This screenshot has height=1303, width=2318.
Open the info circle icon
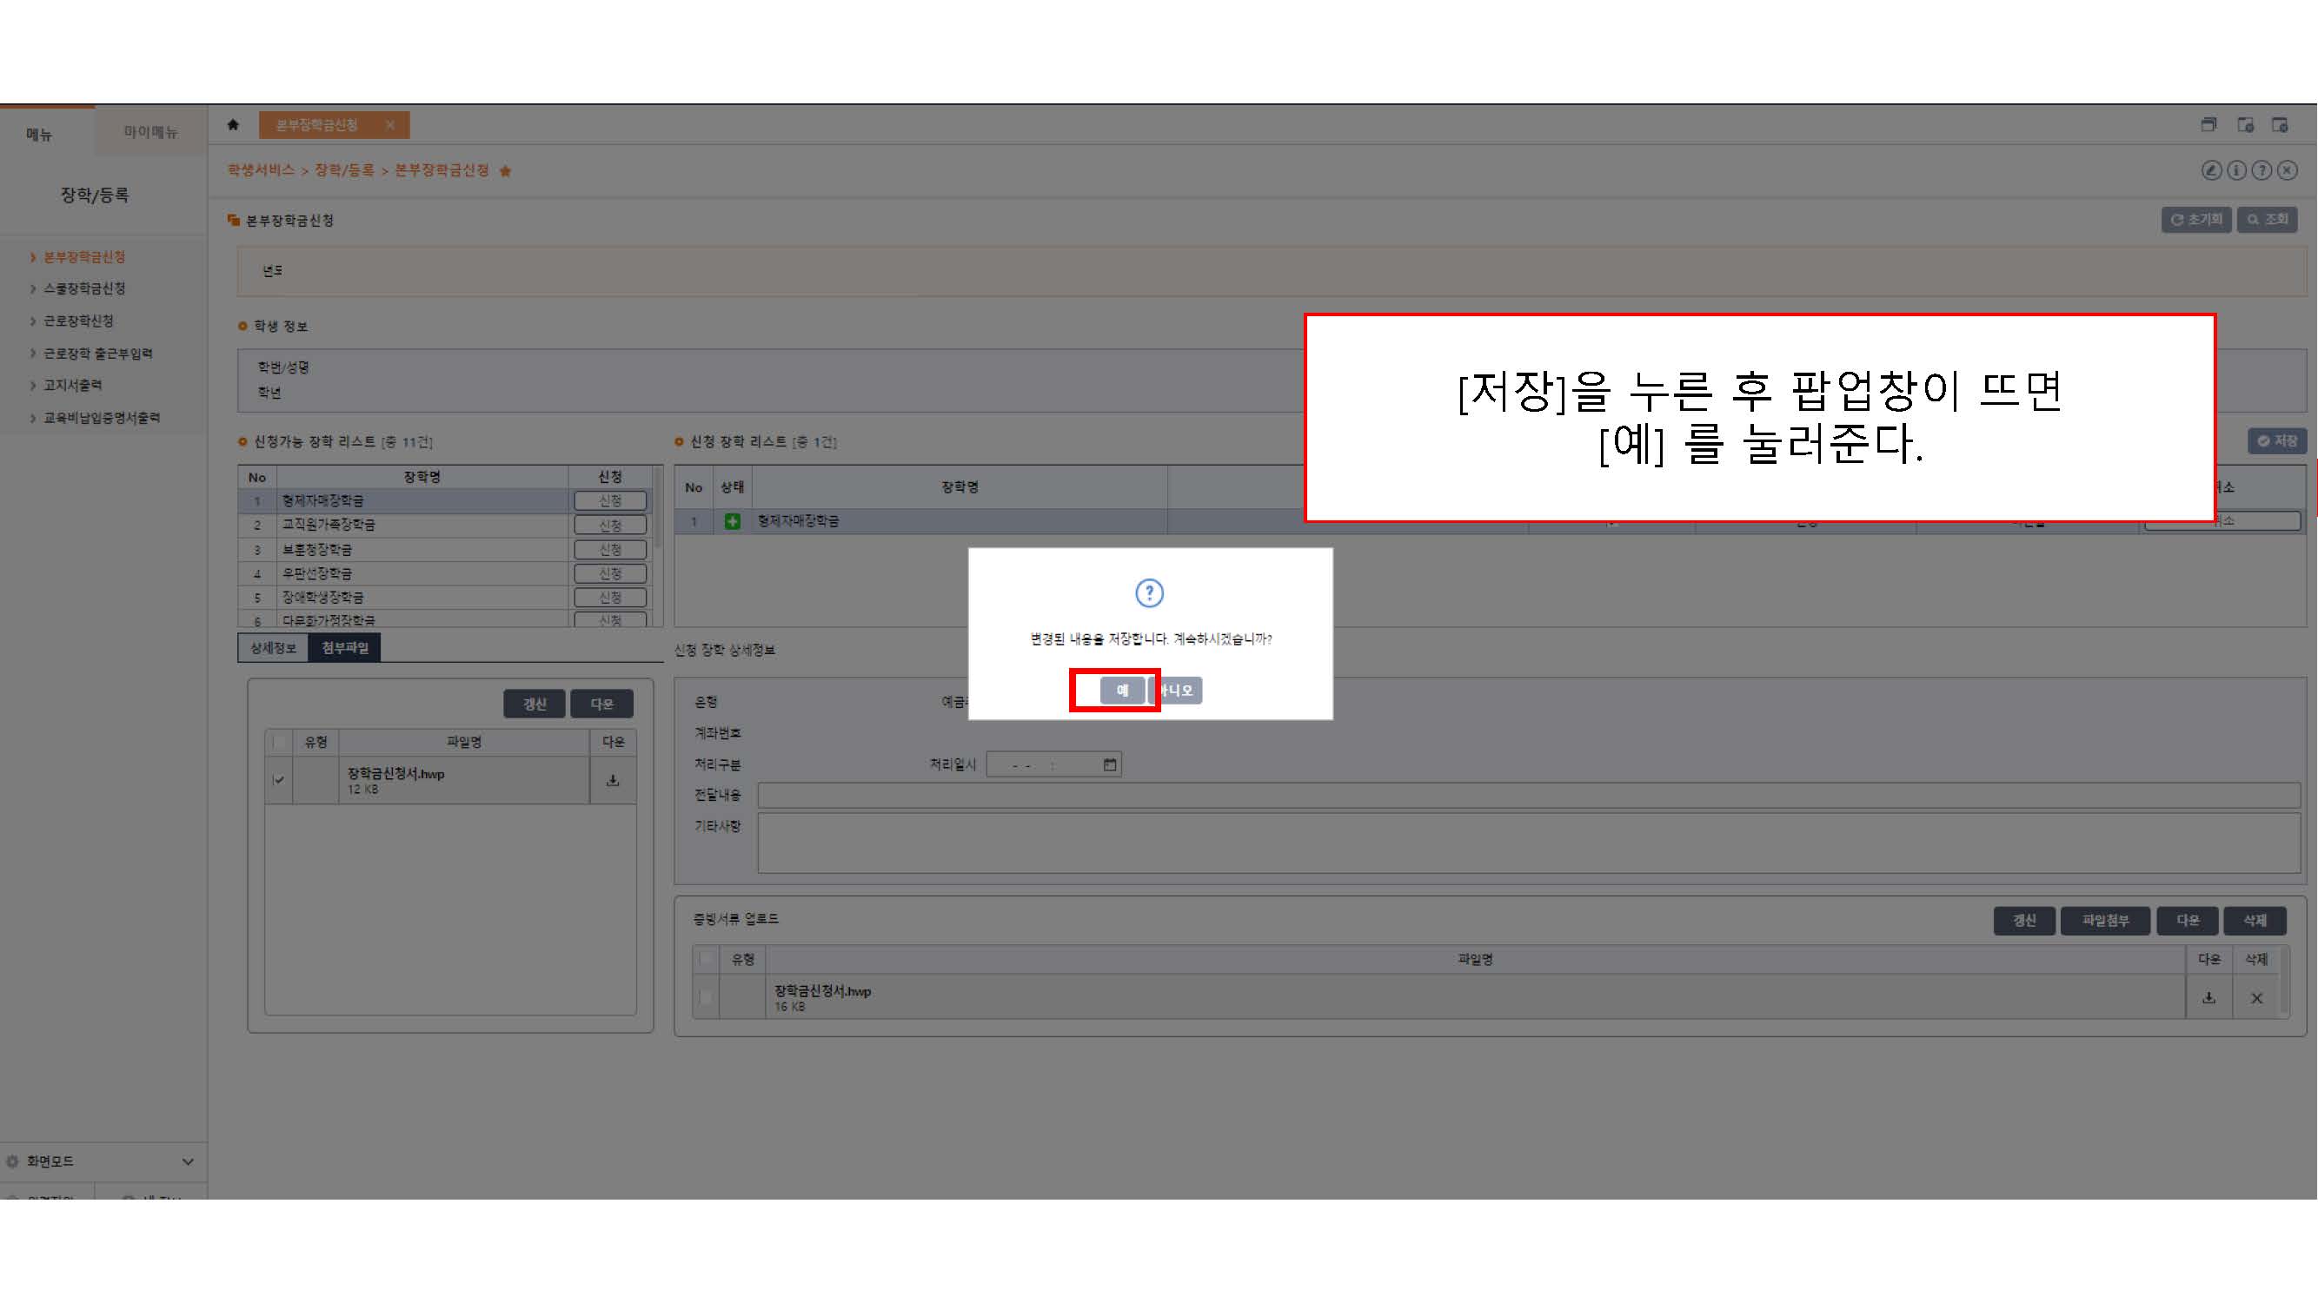click(2236, 170)
